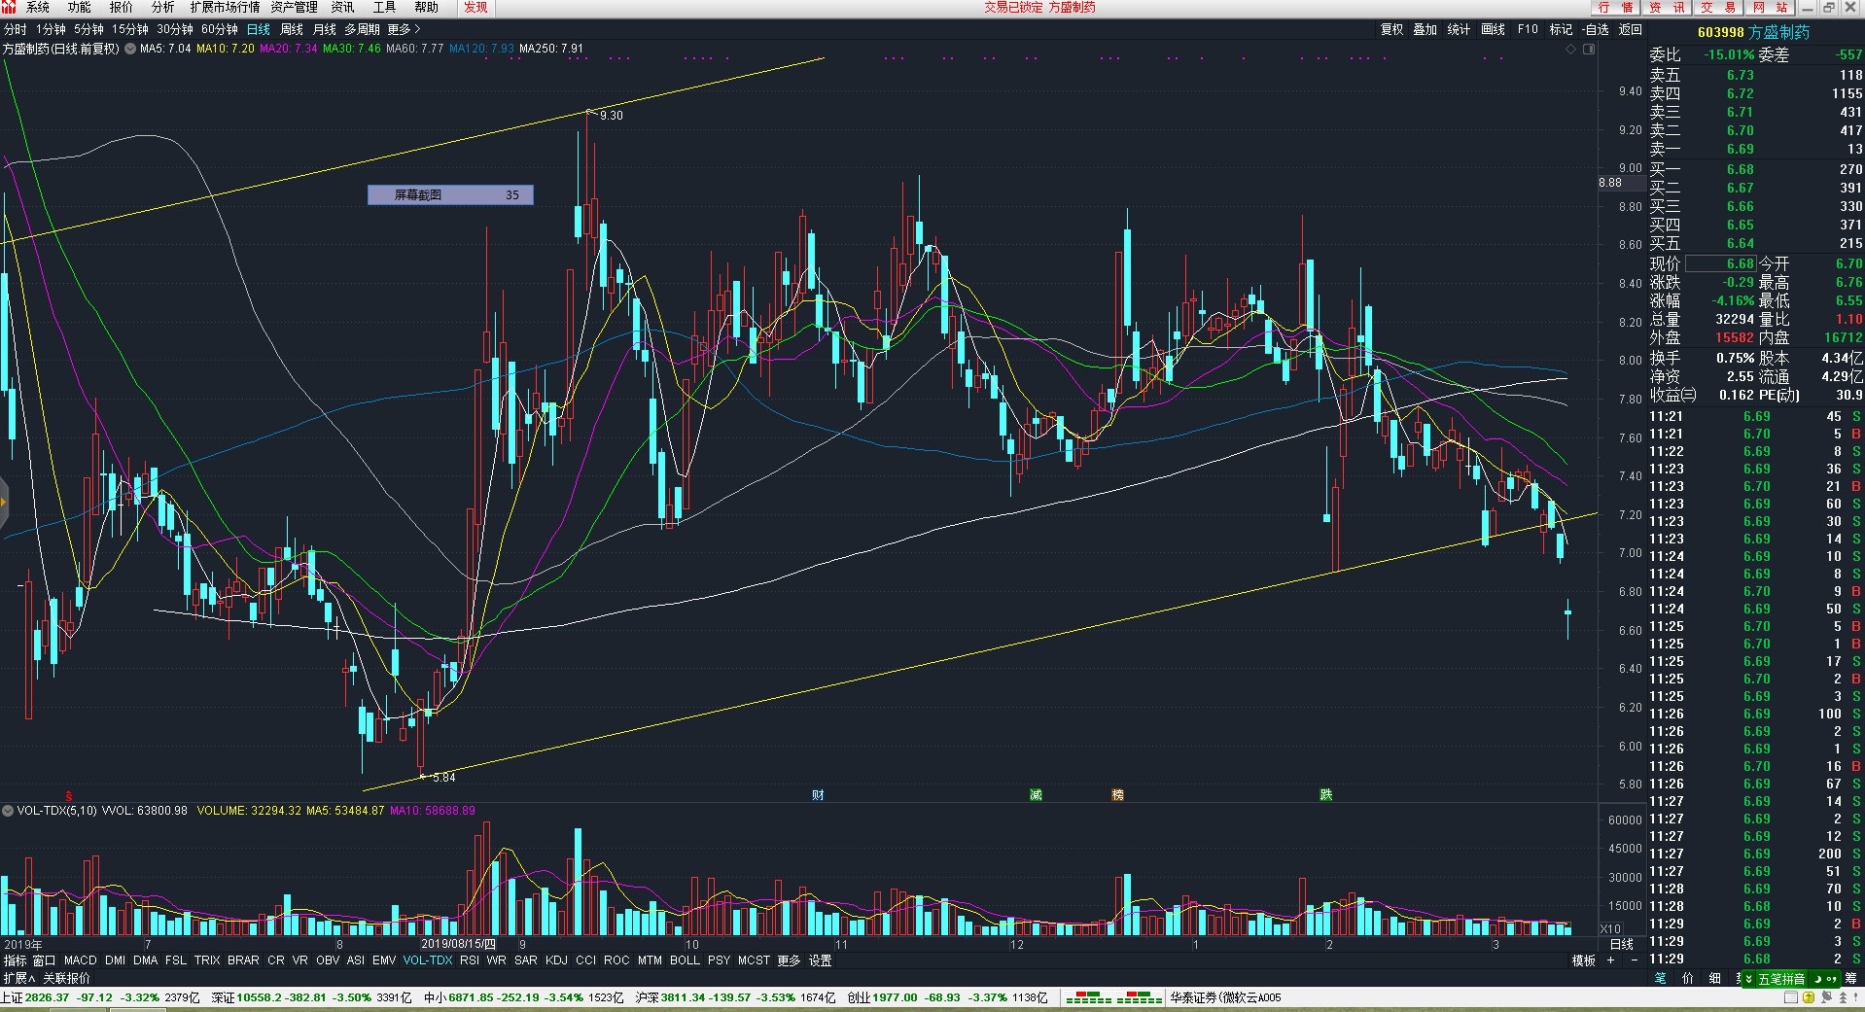Click the minus zoom-out button beside 模板
The width and height of the screenshot is (1865, 1012).
(1634, 960)
